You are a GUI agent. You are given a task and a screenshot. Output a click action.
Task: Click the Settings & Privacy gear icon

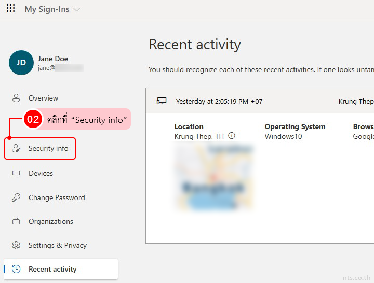(16, 246)
